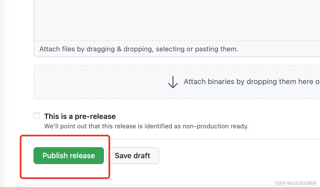Viewport: 320px width, 187px height.
Task: Click the down arrow in binaries drop area
Action: 173,82
